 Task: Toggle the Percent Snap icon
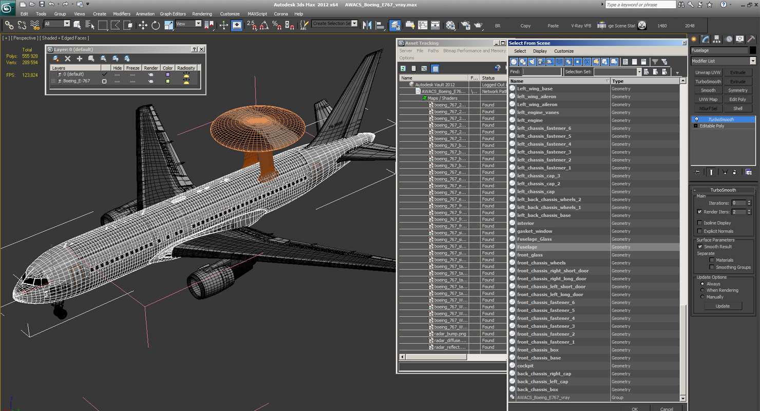(277, 25)
